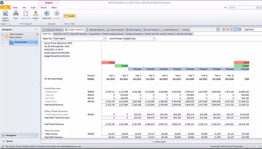This screenshot has width=262, height=149.
Task: Click in the Search field
Action: [x=242, y=7]
